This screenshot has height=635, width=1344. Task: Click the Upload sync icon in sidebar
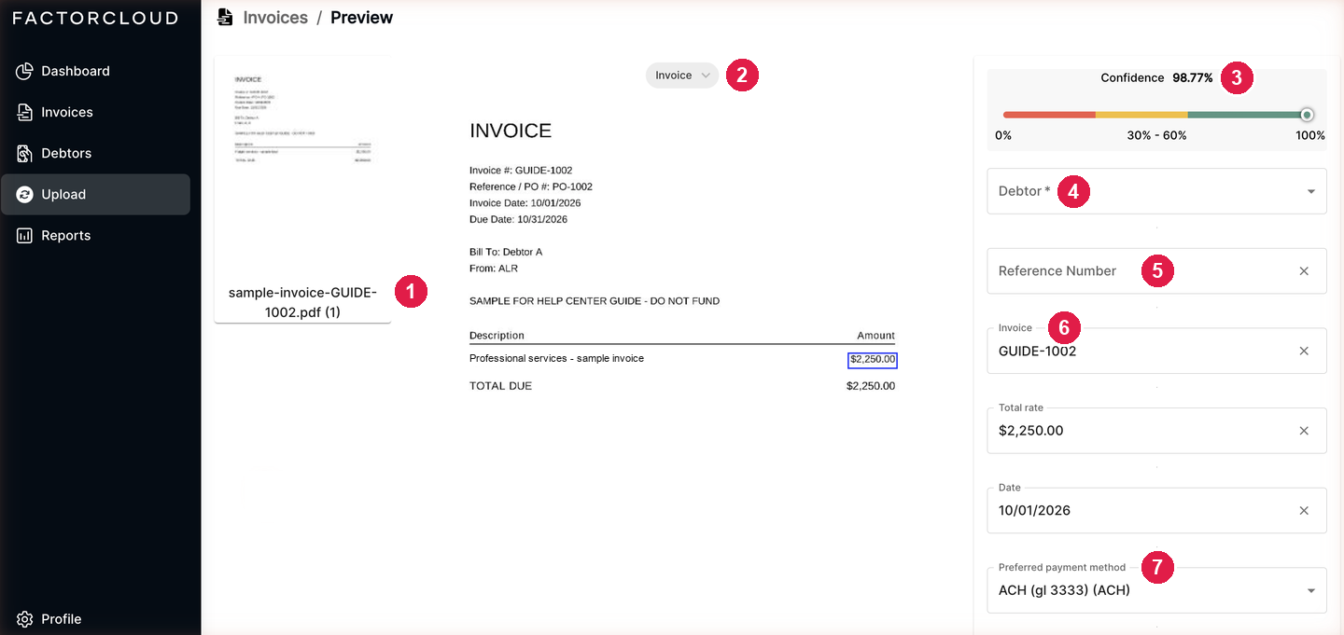[x=25, y=194]
